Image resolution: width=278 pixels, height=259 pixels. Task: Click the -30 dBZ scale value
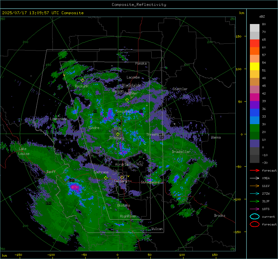click(265, 163)
